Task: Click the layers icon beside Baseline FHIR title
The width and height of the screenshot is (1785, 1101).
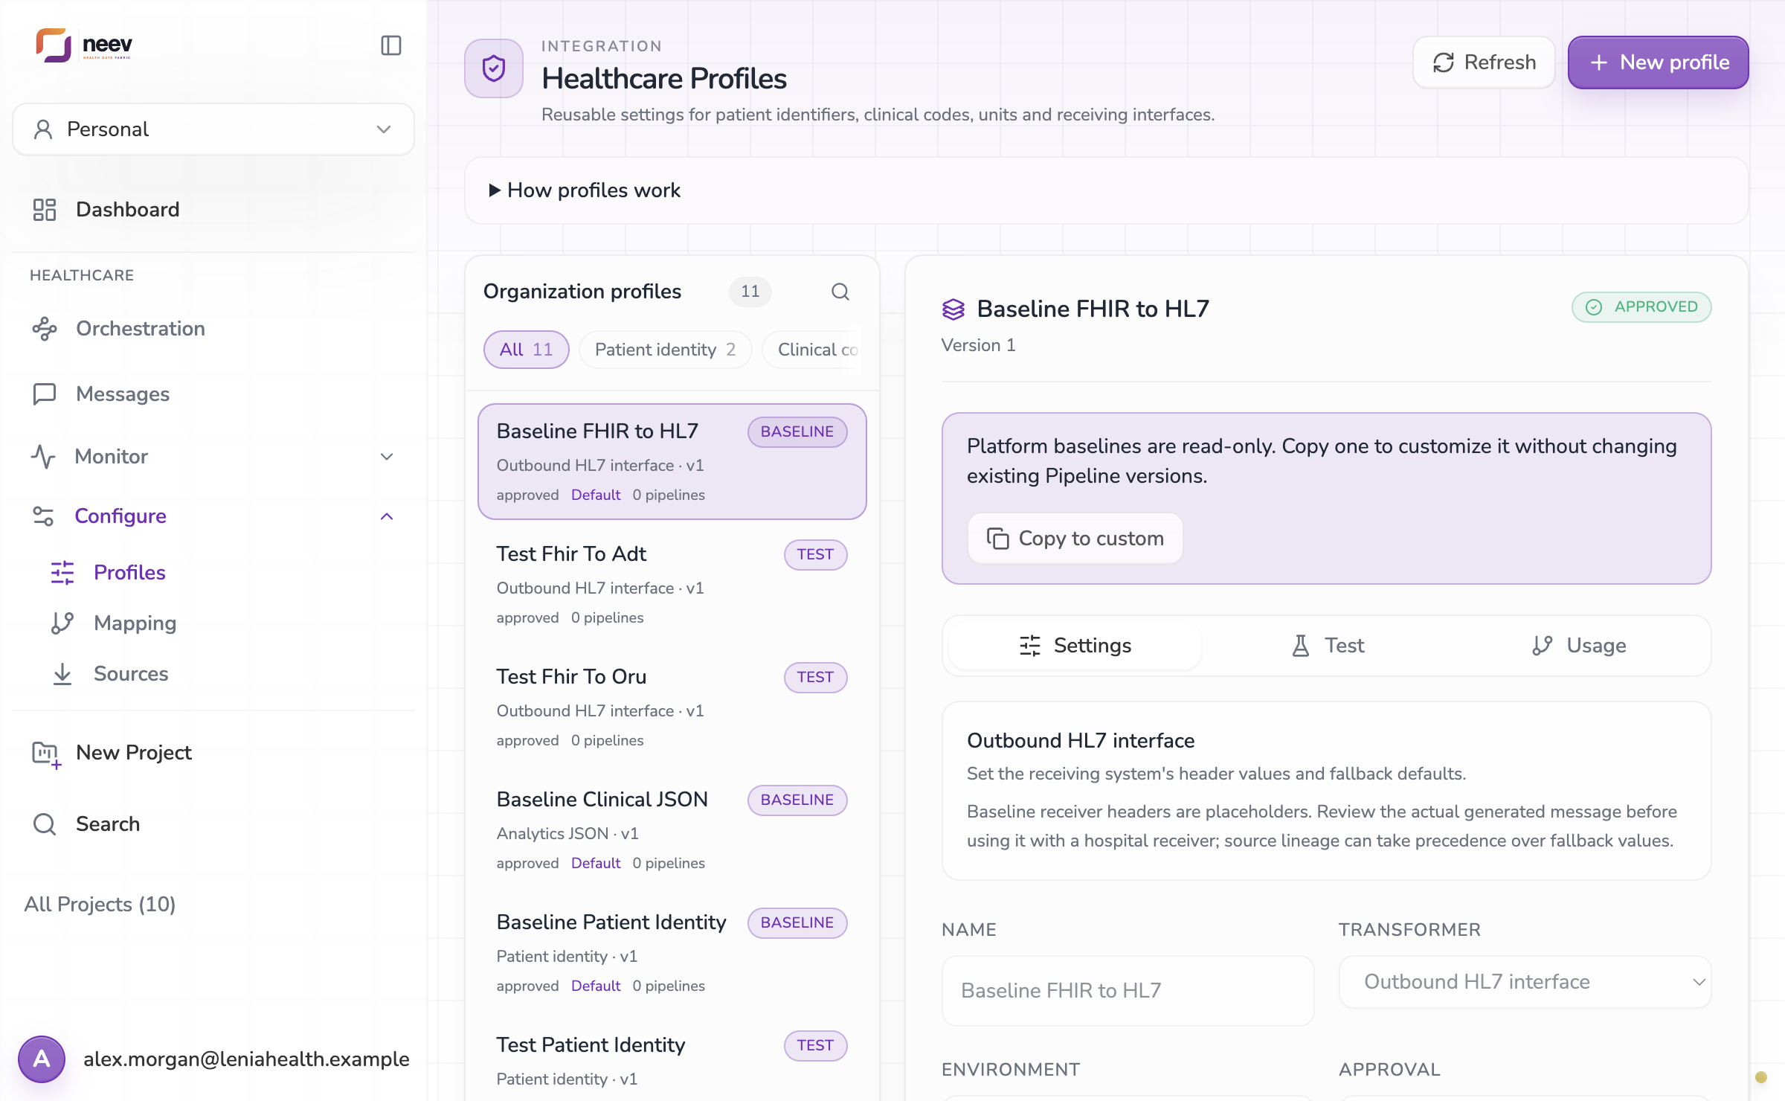Action: pos(953,309)
